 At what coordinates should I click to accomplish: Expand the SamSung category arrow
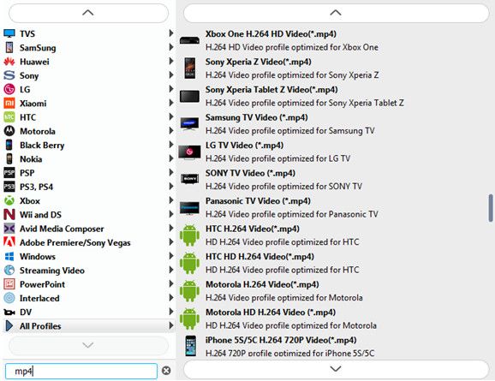pos(171,47)
